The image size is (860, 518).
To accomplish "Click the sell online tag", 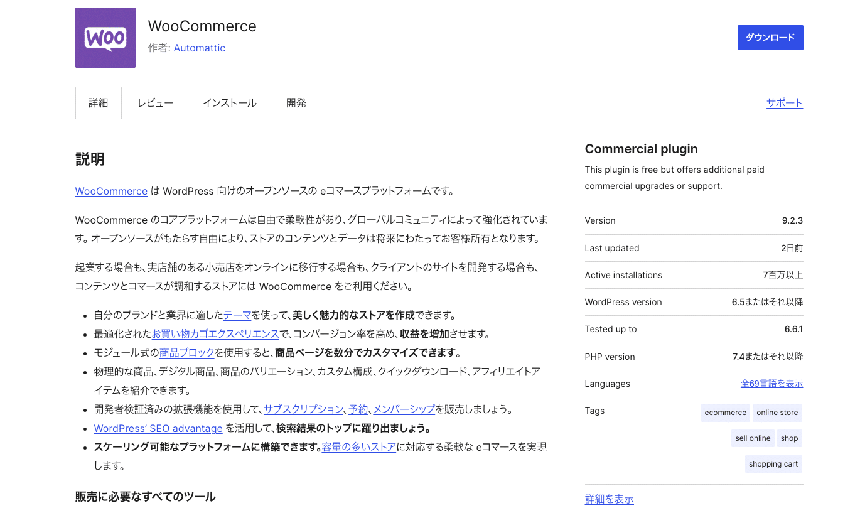I will coord(753,438).
